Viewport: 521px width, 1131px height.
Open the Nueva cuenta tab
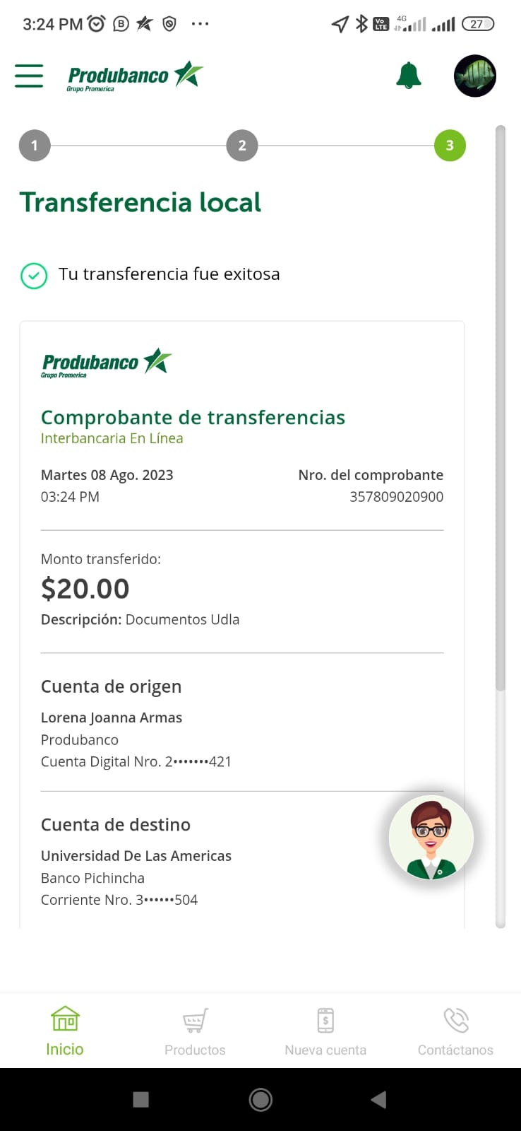click(x=325, y=1032)
